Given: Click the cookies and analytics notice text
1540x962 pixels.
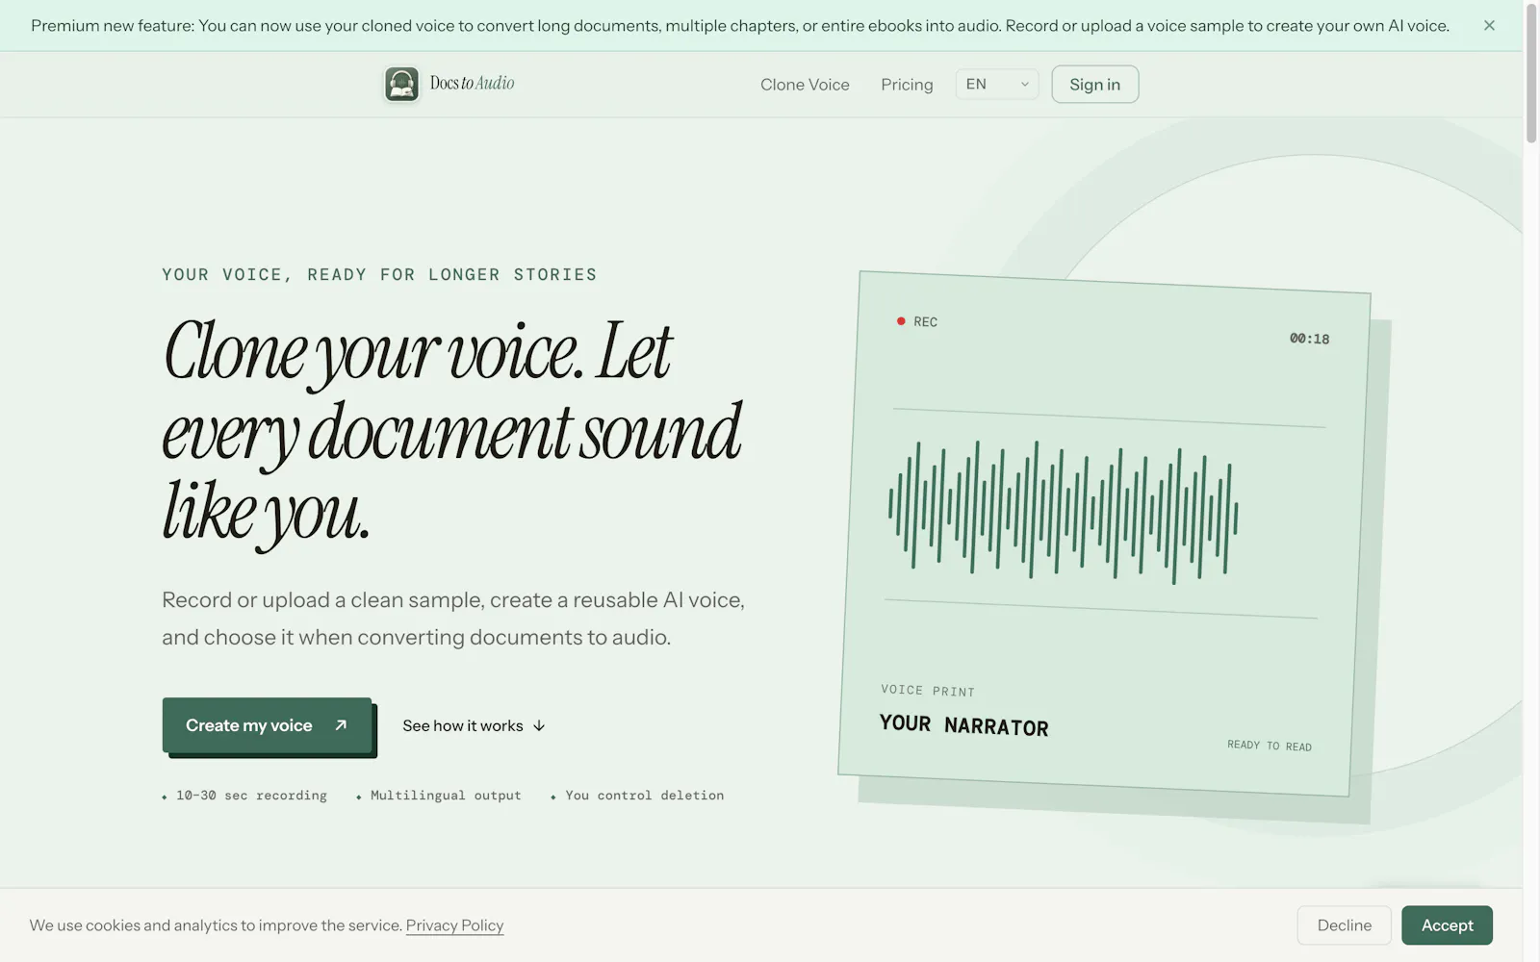Looking at the screenshot, I should [216, 925].
